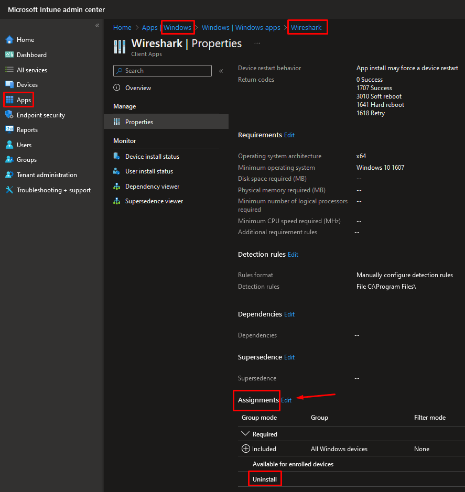Click the '3010 Soft reboot' return code

[x=379, y=96]
